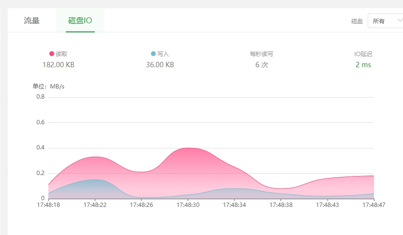The width and height of the screenshot is (403, 235).
Task: Click the 36.00 KB write value
Action: coord(160,65)
